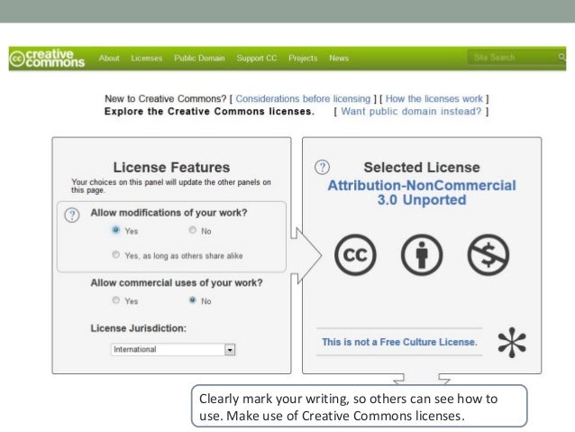
Task: Click the License Jurisdiction label
Action: pyautogui.click(x=139, y=328)
